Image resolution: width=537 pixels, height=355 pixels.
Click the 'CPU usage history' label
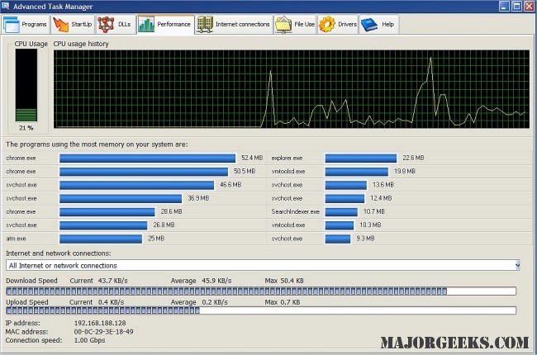click(81, 44)
